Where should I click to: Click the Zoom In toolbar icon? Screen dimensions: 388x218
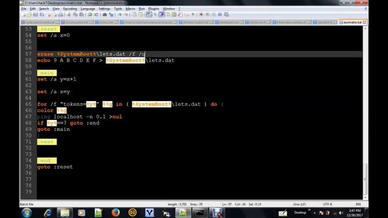120,15
